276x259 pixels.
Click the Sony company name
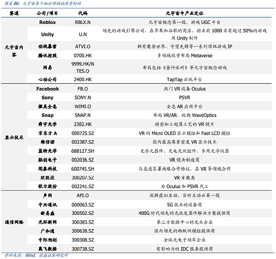click(x=47, y=98)
